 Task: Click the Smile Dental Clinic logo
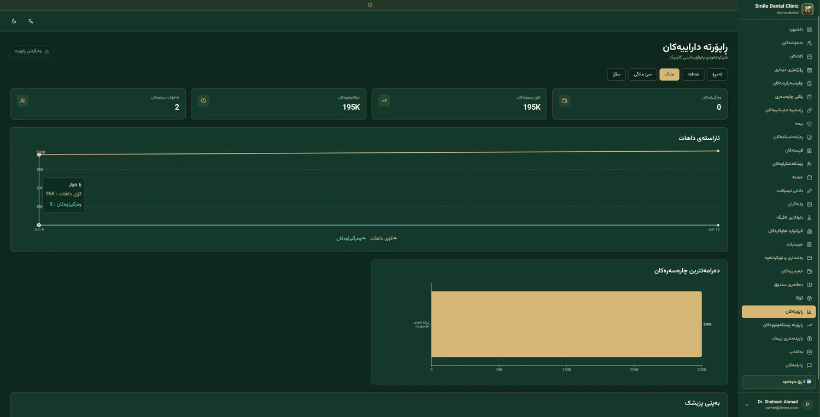pos(807,9)
